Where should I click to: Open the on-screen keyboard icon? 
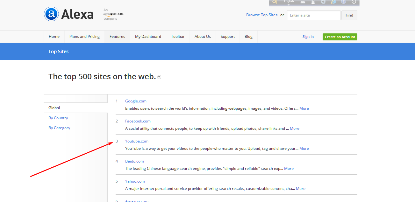(303, 2)
